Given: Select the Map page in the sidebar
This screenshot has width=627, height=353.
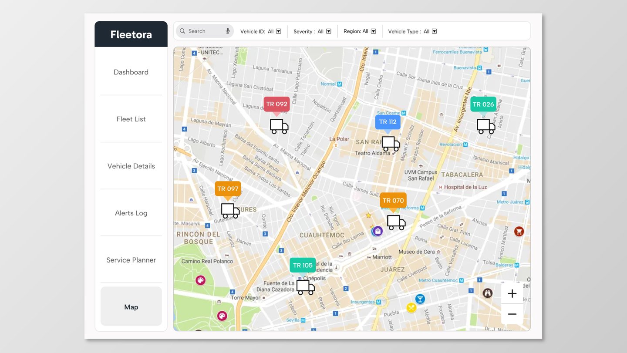Looking at the screenshot, I should point(131,306).
